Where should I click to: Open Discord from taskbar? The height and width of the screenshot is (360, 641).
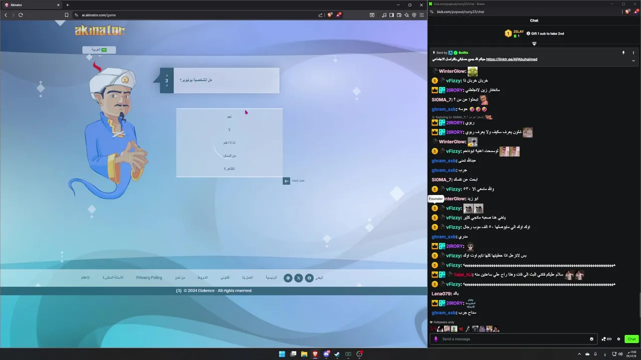point(327,354)
